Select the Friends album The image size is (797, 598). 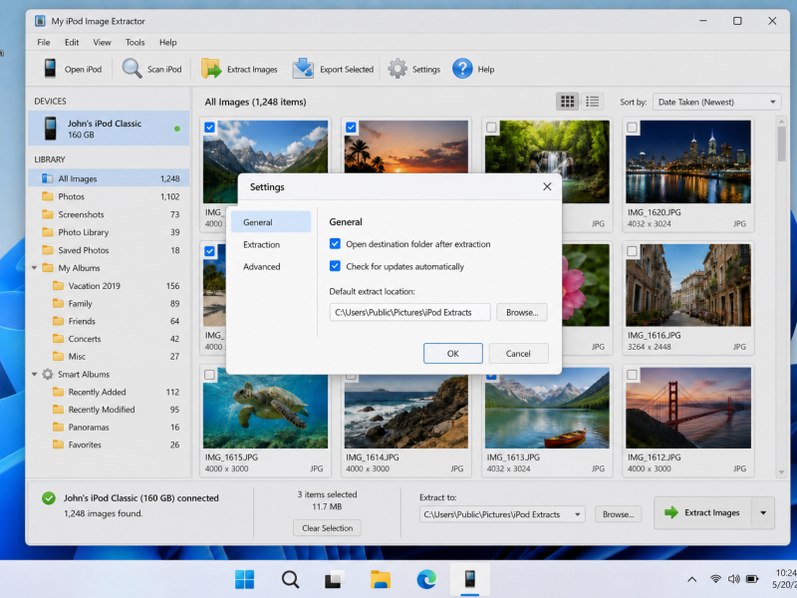click(109, 321)
